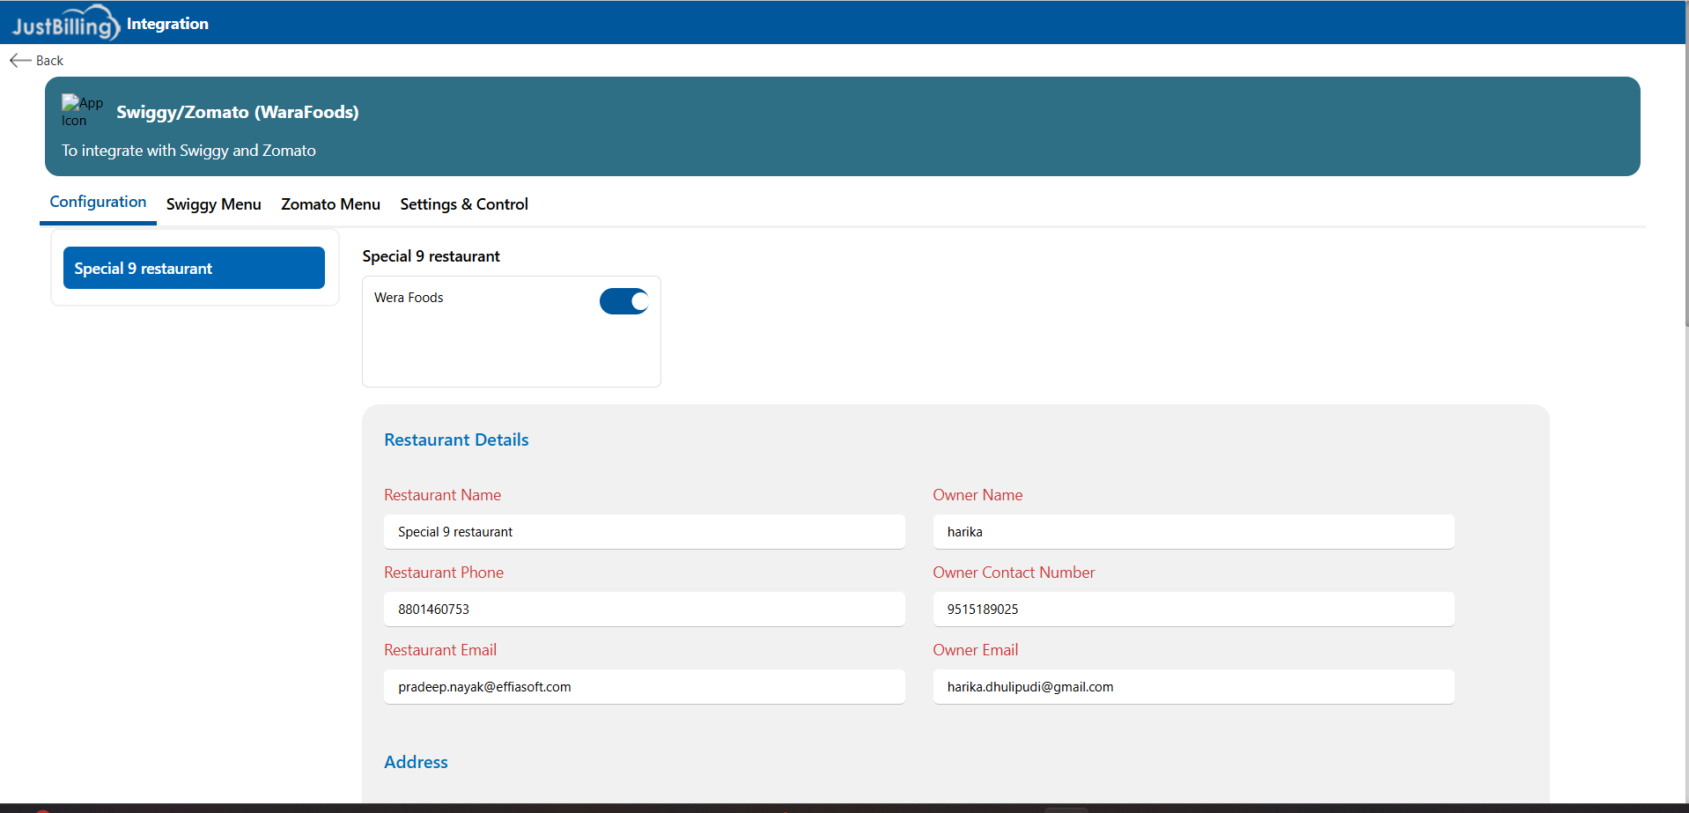Click the Integration header title
The image size is (1689, 813).
tap(167, 24)
